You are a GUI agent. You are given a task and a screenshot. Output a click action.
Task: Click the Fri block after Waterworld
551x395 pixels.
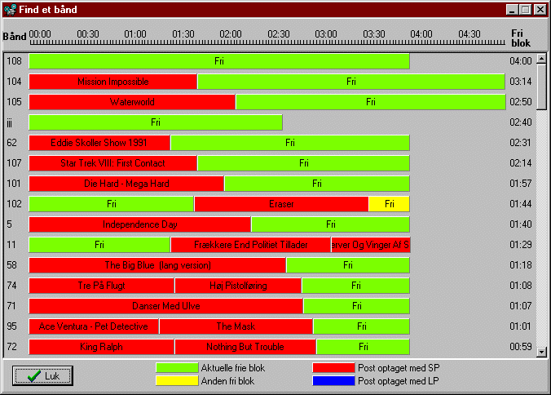pos(371,102)
